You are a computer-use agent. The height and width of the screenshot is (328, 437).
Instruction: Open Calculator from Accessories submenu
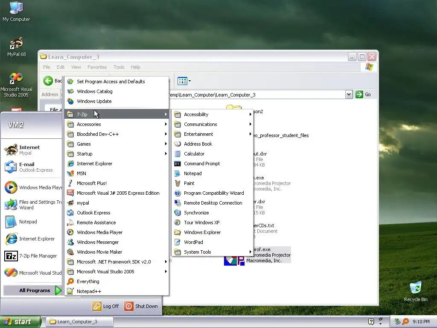[213, 154]
